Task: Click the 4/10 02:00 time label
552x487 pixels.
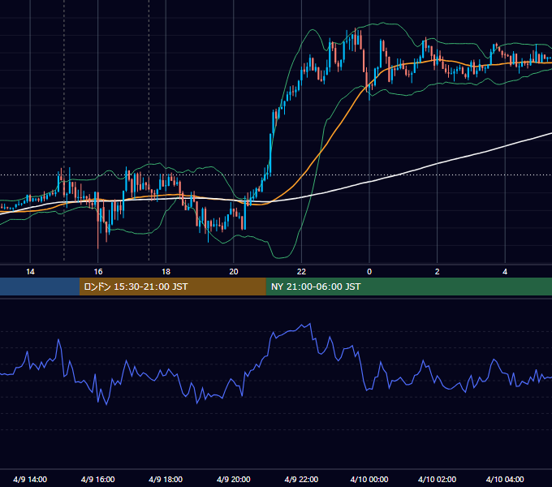Action: tap(438, 479)
